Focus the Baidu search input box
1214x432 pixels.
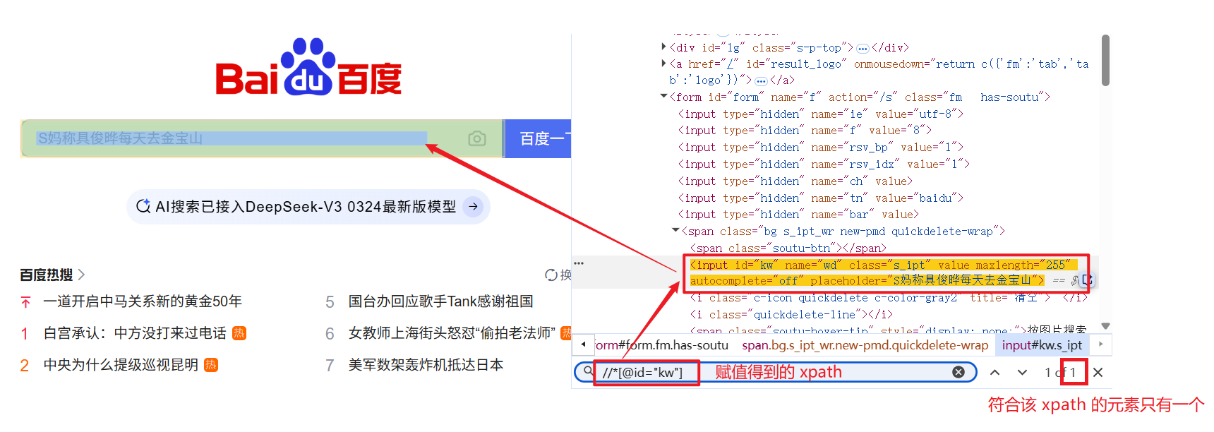click(261, 138)
